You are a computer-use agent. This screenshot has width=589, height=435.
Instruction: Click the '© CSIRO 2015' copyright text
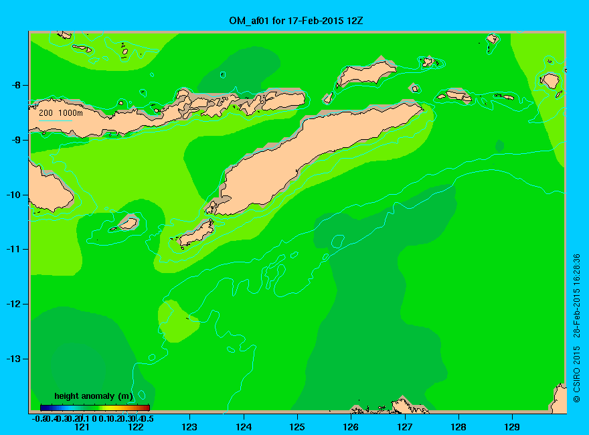point(576,375)
